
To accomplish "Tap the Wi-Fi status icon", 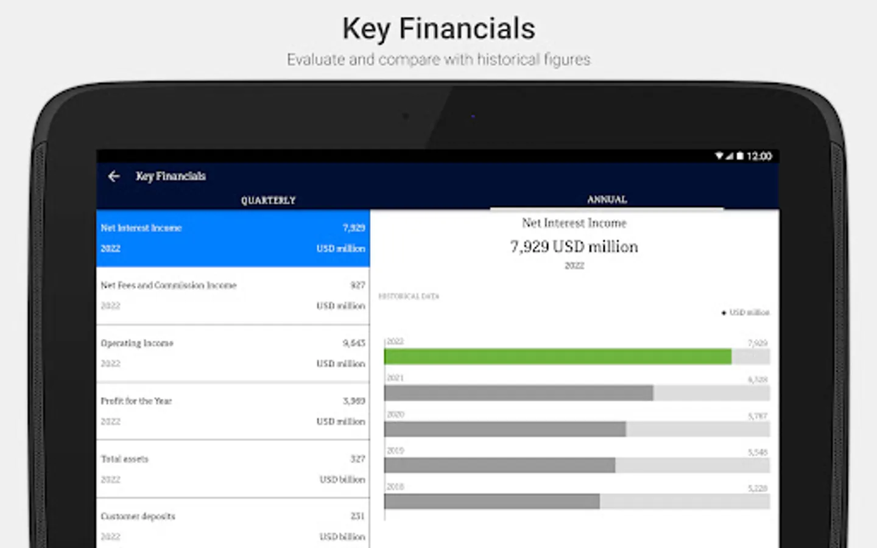I will coord(719,156).
